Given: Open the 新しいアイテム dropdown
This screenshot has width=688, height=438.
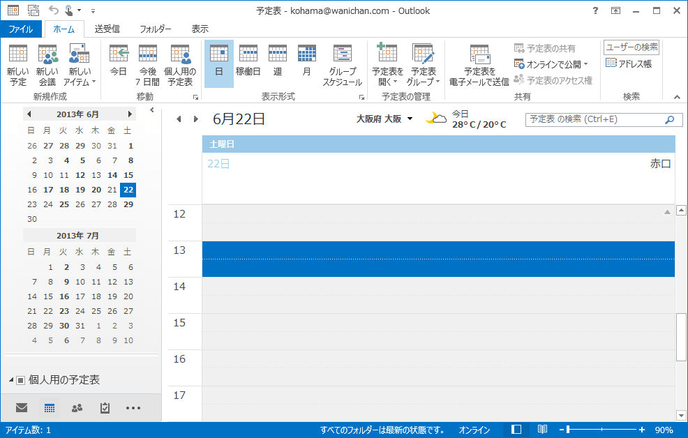Looking at the screenshot, I should click(x=80, y=66).
